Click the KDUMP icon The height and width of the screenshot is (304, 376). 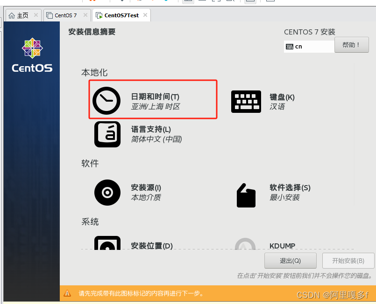tap(245, 244)
